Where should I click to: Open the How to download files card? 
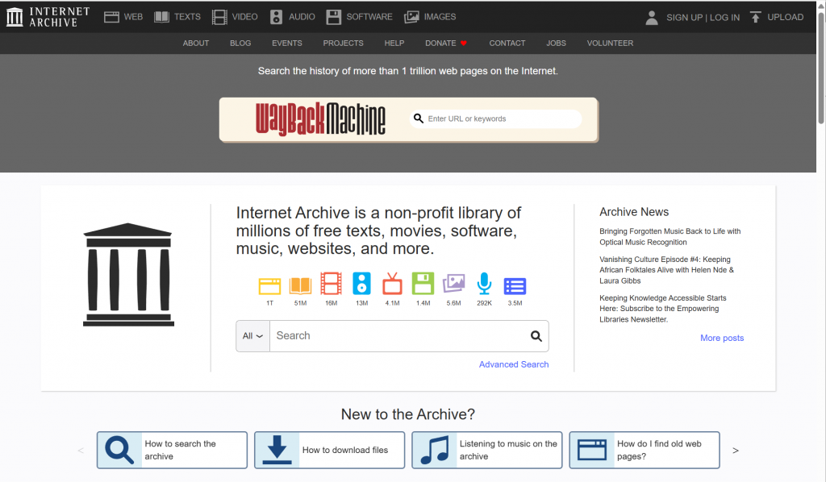[329, 451]
